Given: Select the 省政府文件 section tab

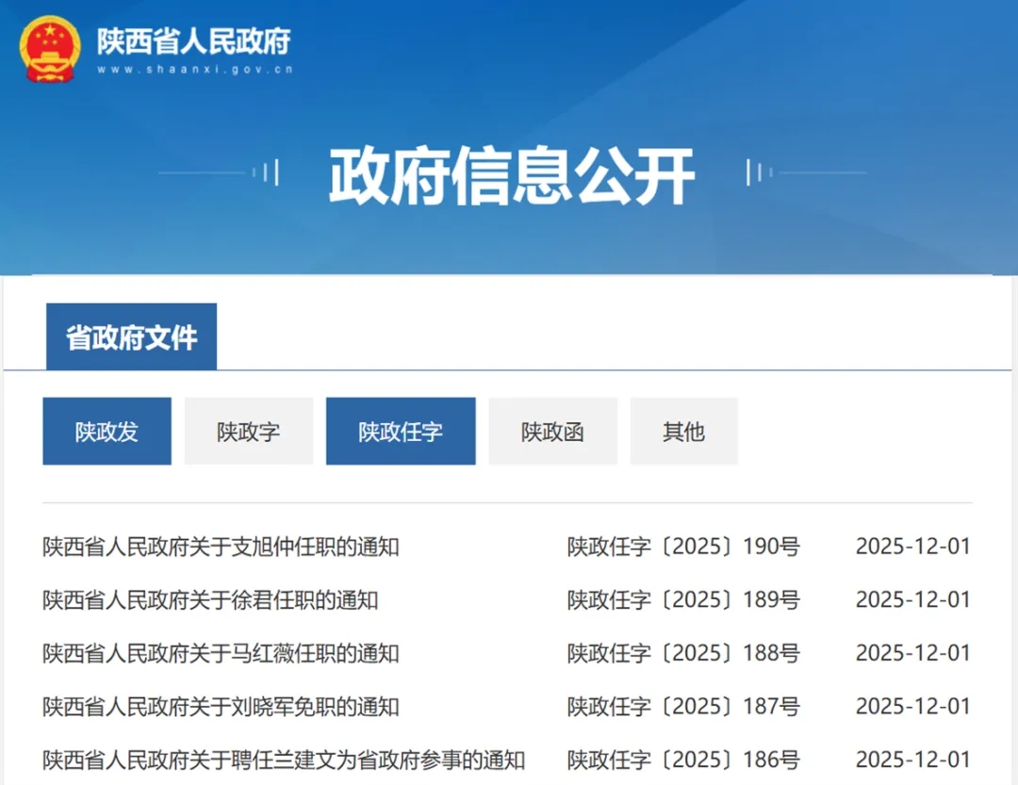Looking at the screenshot, I should 131,337.
